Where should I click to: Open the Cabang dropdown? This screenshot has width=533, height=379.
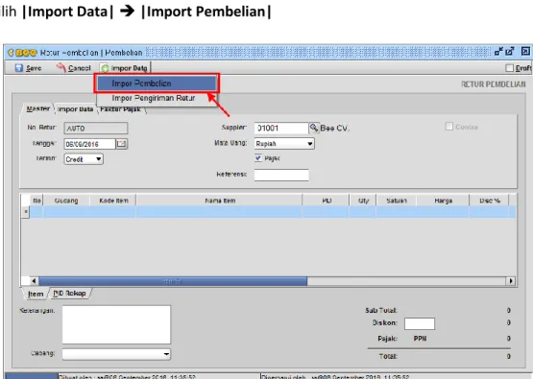(116, 354)
